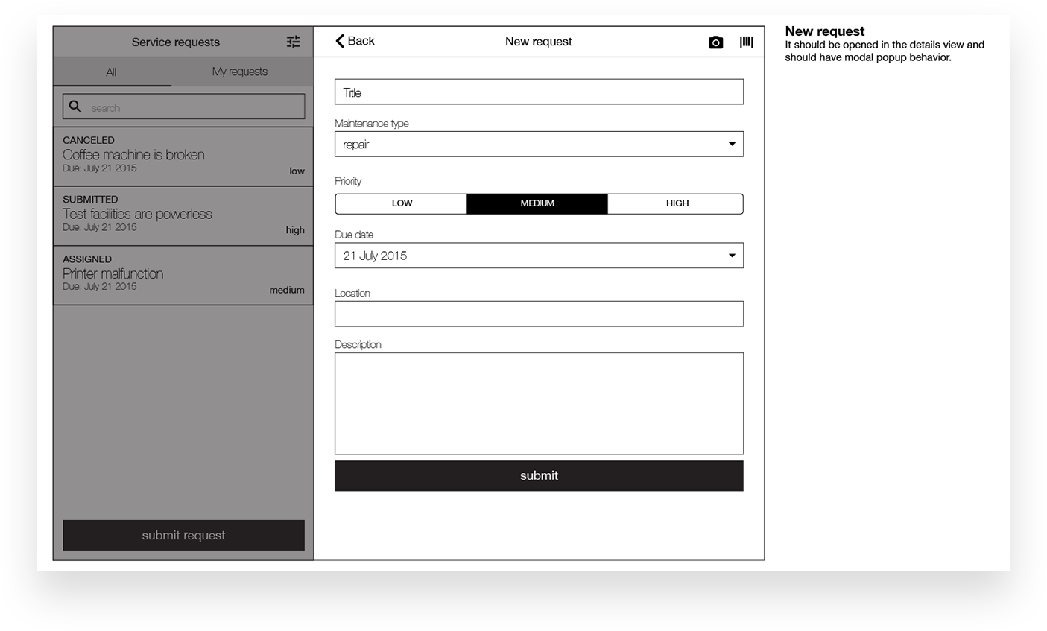Set priority to HIGH
The height and width of the screenshot is (631, 1047).
pos(676,203)
